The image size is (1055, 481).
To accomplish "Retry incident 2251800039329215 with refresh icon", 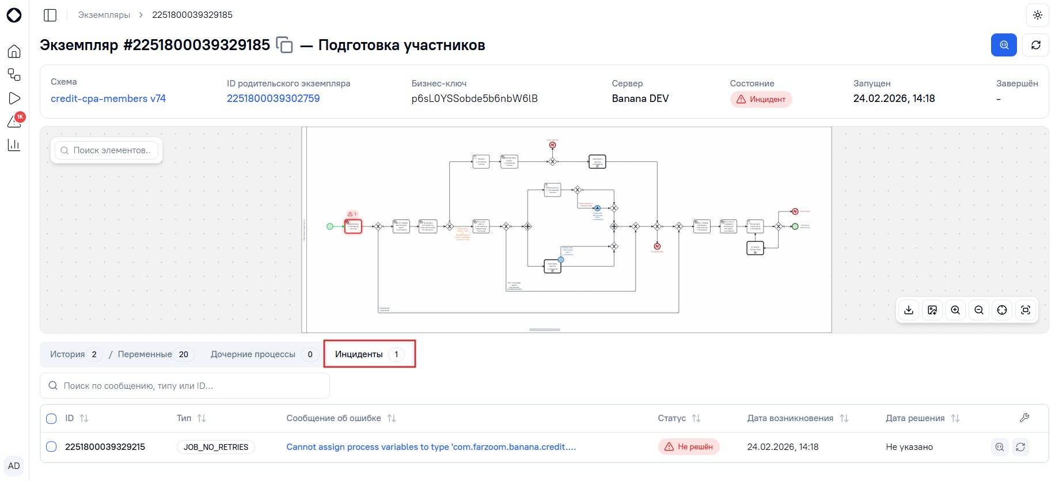I will click(1020, 447).
